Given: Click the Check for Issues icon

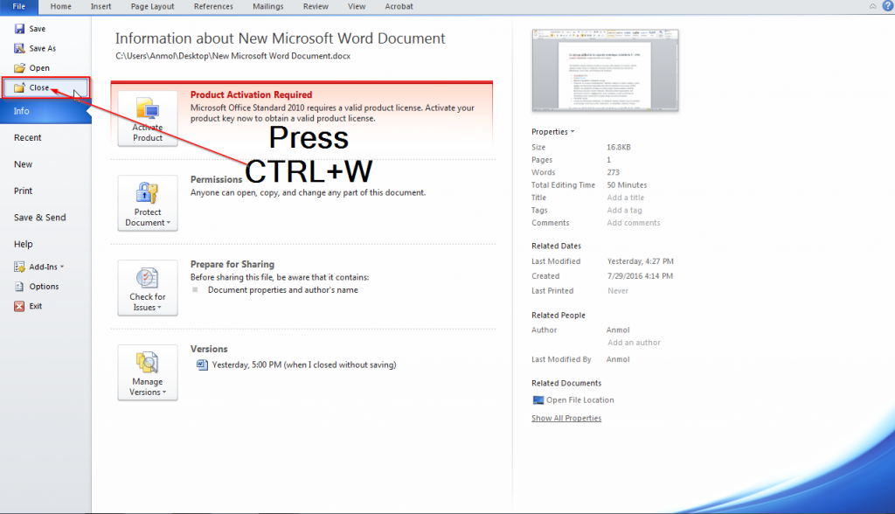Looking at the screenshot, I should point(147,278).
